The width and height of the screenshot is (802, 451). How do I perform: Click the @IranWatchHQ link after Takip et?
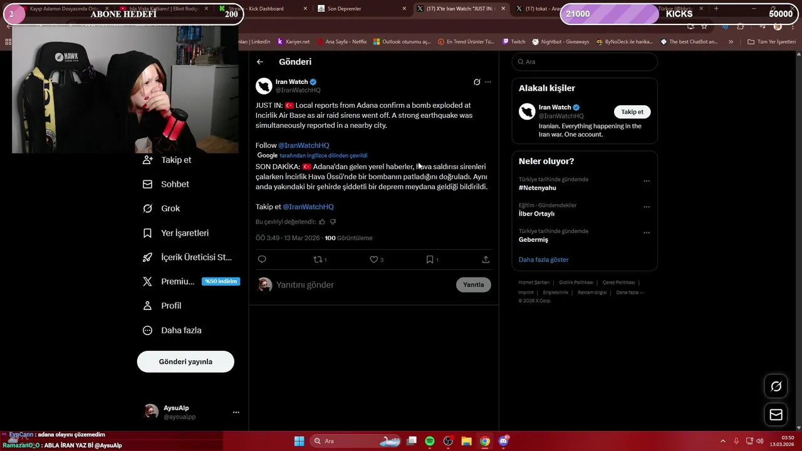[308, 207]
